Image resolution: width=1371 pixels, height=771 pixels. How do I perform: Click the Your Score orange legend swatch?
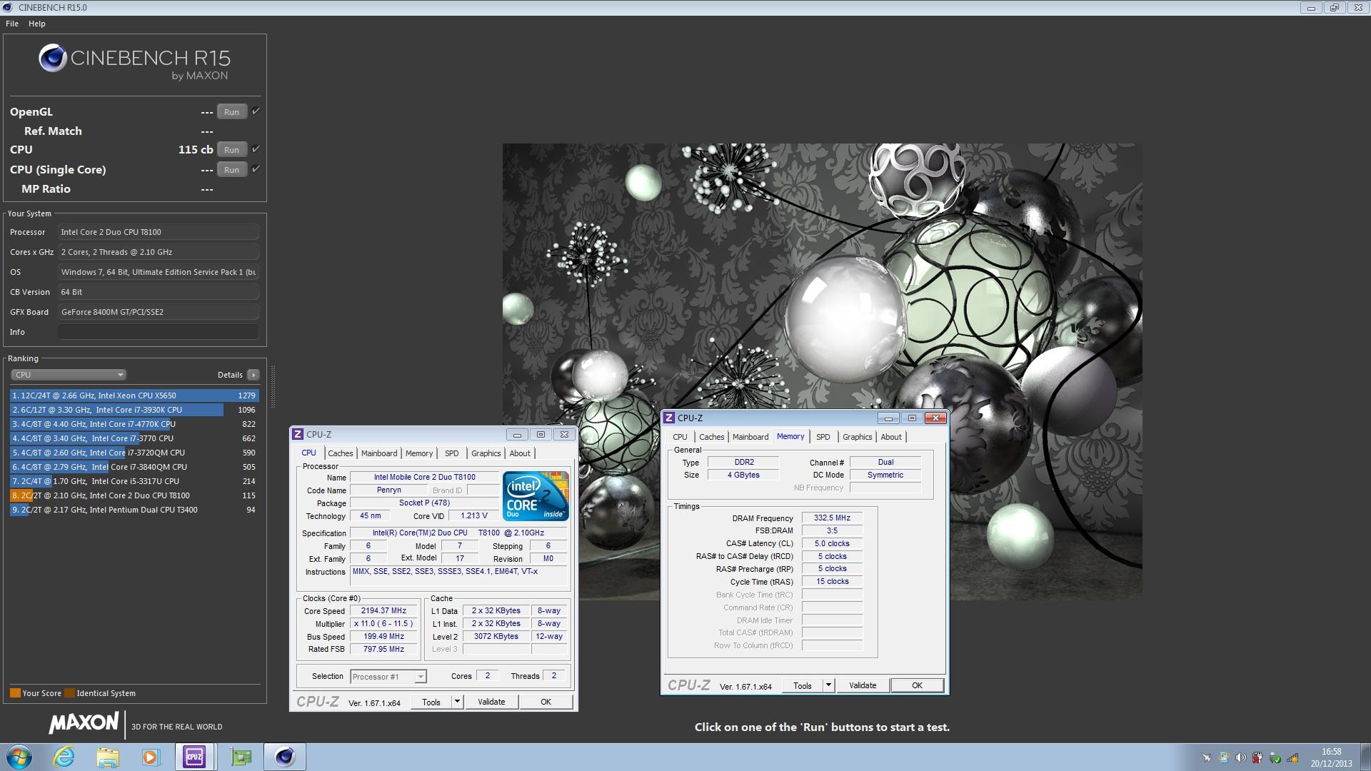(15, 693)
